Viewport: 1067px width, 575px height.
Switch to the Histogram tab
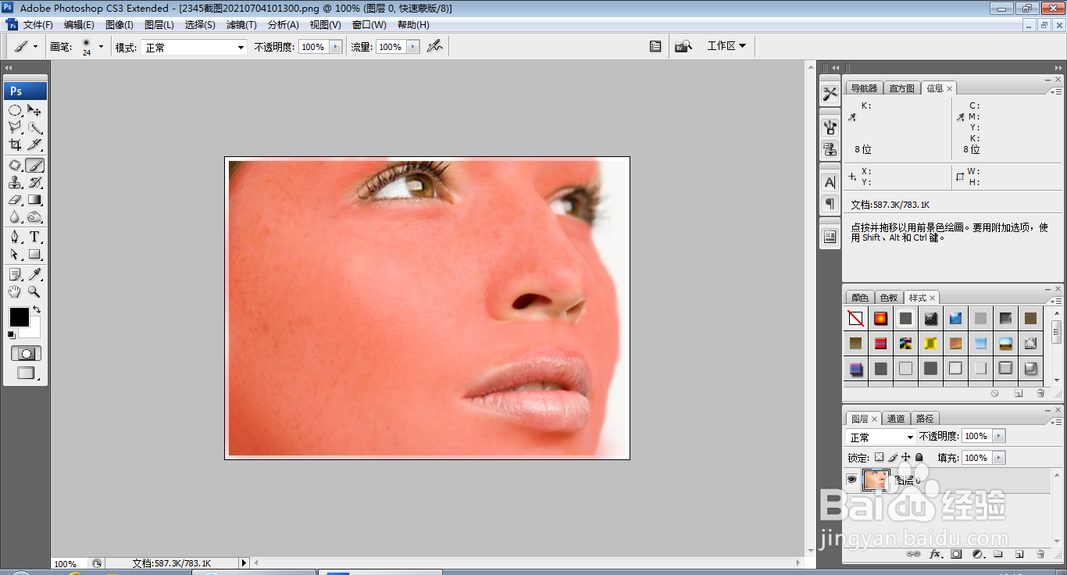point(901,88)
